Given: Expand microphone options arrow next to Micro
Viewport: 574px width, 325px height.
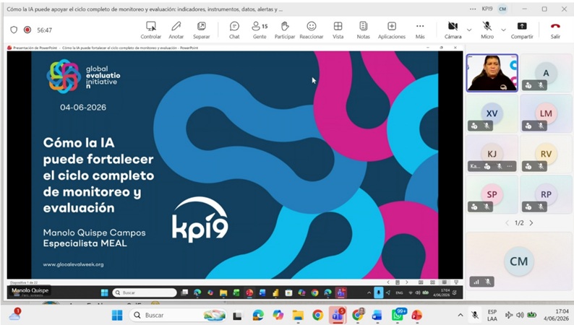Looking at the screenshot, I should (x=503, y=30).
